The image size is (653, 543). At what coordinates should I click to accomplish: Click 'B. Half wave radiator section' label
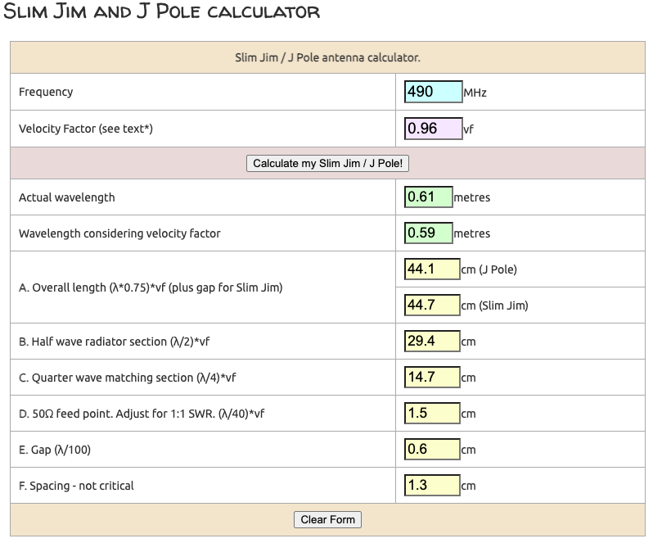tap(114, 342)
